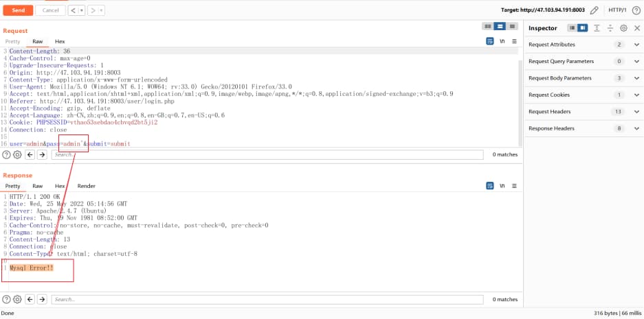Open the Request Hex tab
644x319 pixels.
click(60, 41)
